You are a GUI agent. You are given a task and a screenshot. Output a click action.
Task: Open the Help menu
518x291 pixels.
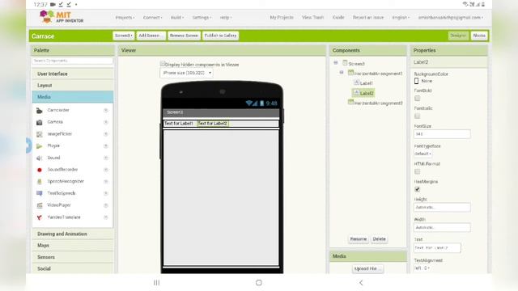[x=226, y=18]
